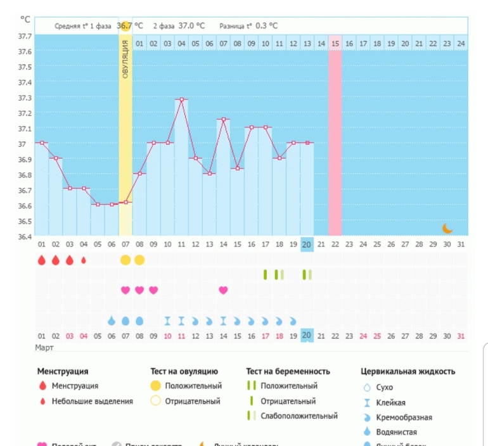Click the small spotting drop on March 04
488x446 pixels.
point(84,260)
